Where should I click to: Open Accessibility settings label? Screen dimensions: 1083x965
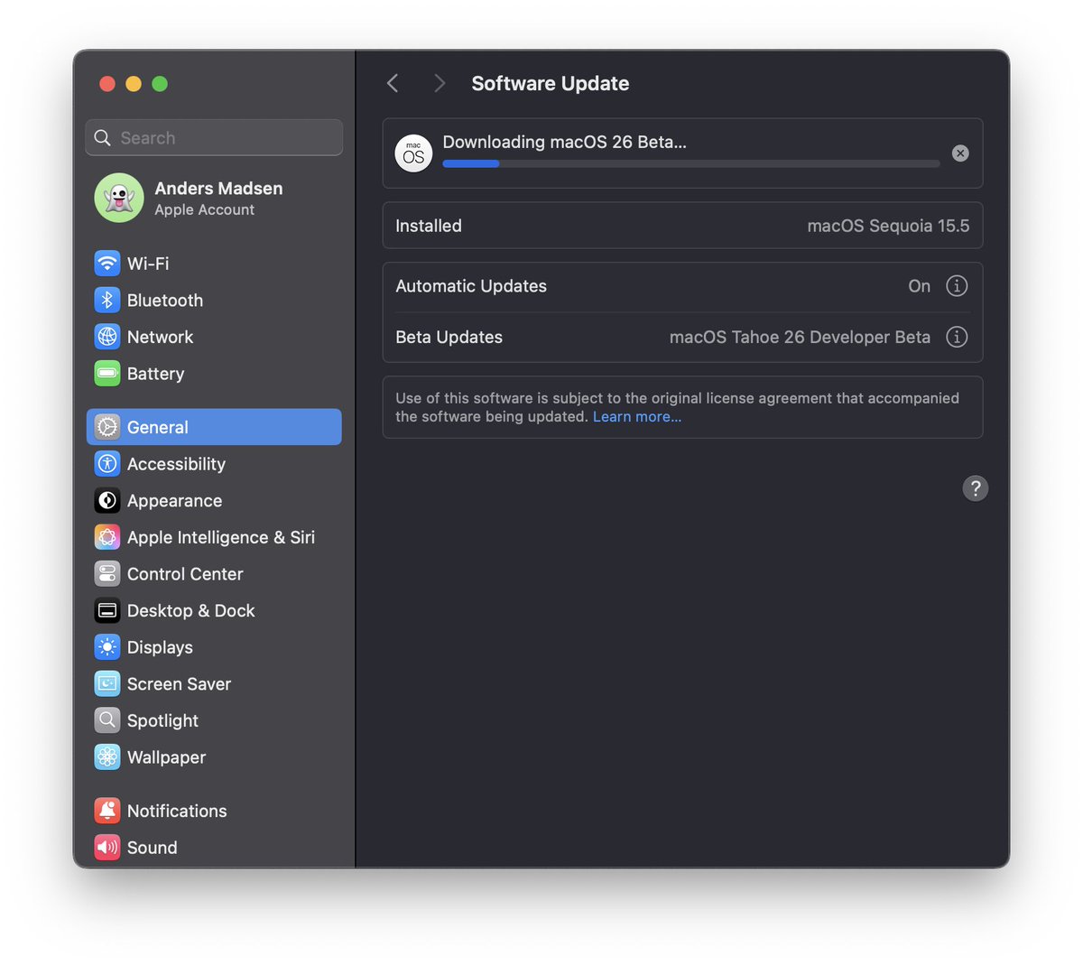176,464
